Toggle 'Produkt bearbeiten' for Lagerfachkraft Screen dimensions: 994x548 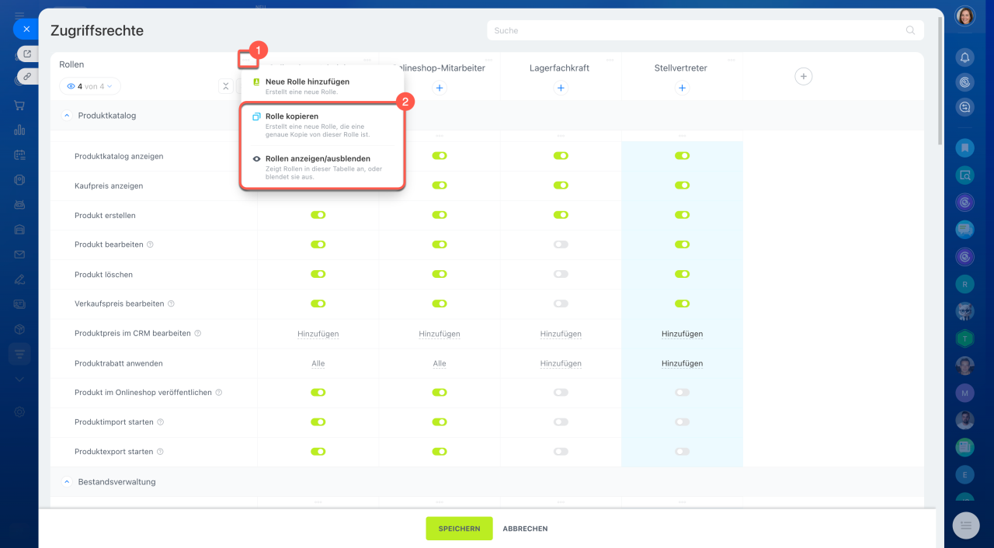pyautogui.click(x=561, y=245)
